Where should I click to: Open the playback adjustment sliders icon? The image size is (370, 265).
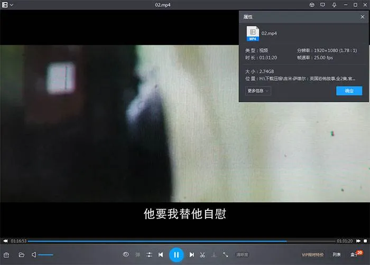pyautogui.click(x=150, y=255)
